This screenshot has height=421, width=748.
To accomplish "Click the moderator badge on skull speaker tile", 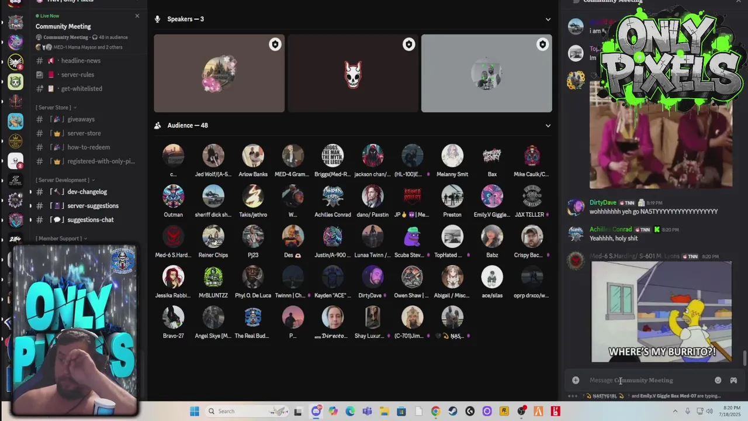I will (x=408, y=44).
